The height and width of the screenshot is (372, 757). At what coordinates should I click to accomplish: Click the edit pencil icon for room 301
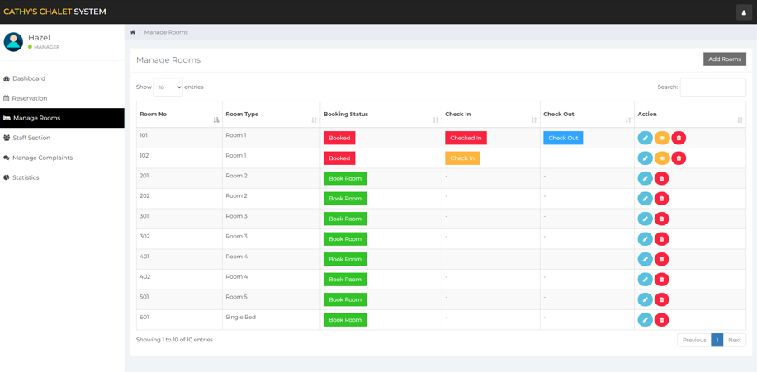[x=645, y=219]
